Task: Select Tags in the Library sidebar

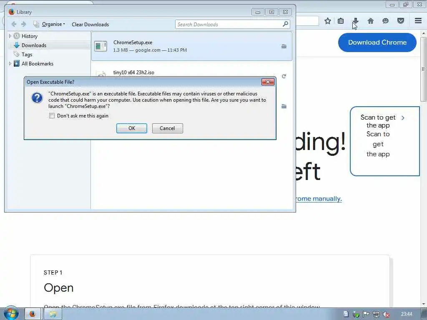Action: pos(27,55)
